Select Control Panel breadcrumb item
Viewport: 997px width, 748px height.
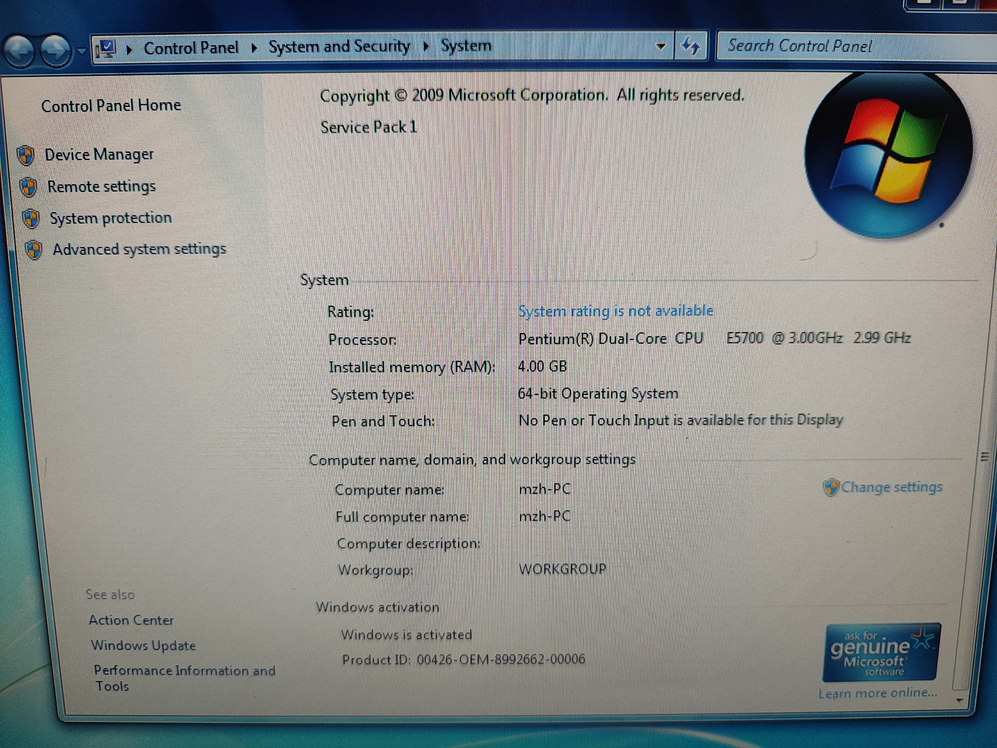tap(191, 48)
